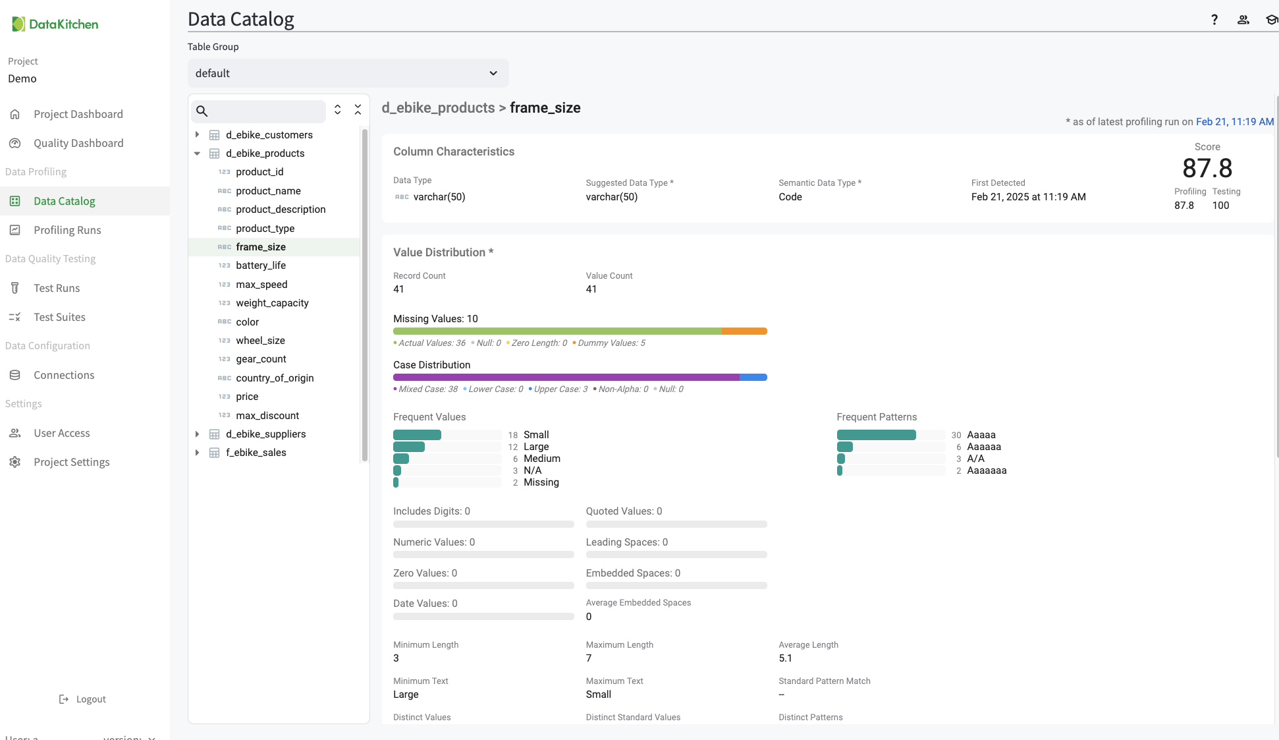Open the user accounts icon in header
The image size is (1279, 740).
tap(1243, 20)
